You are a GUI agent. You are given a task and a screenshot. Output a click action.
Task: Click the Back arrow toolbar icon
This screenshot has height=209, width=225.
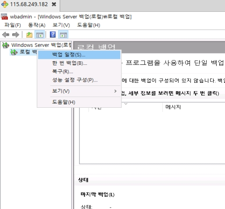point(6,35)
